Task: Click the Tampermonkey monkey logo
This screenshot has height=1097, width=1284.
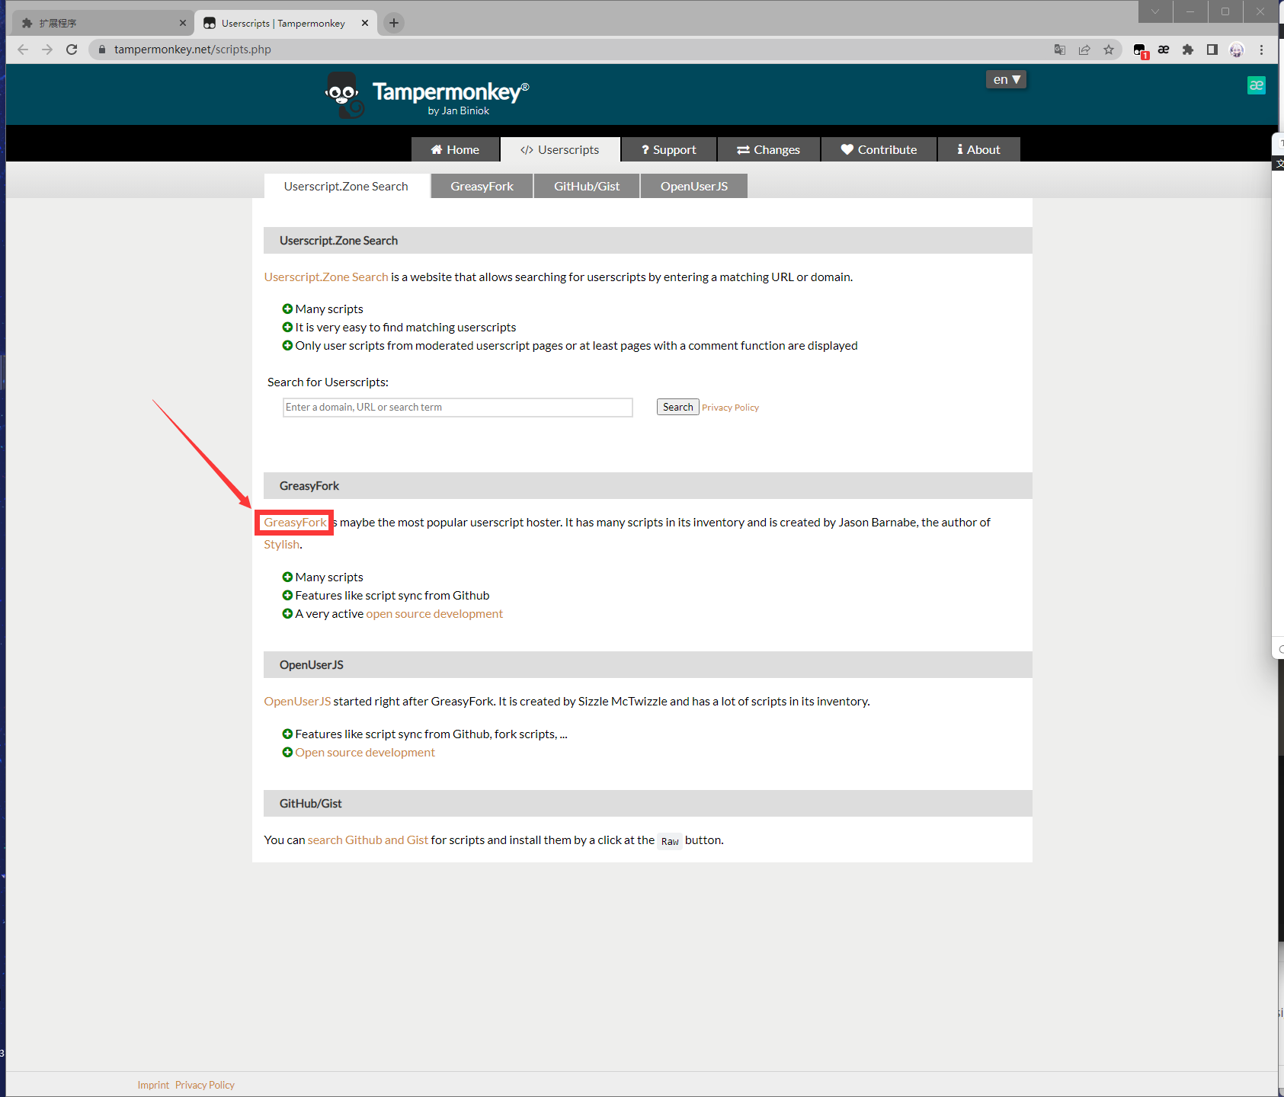Action: pyautogui.click(x=344, y=95)
